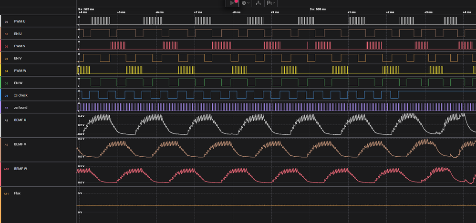The width and height of the screenshot is (476, 223).
Task: Click the pink color strip beside BEMF W
Action: pos(0,174)
